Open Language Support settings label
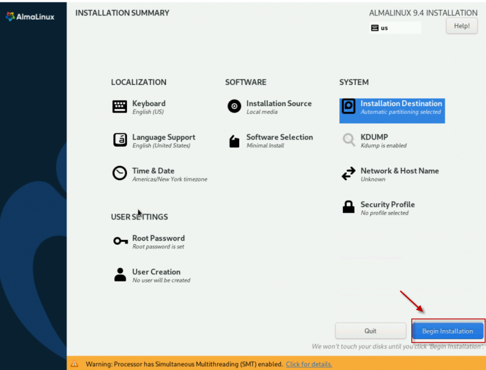 tap(163, 137)
